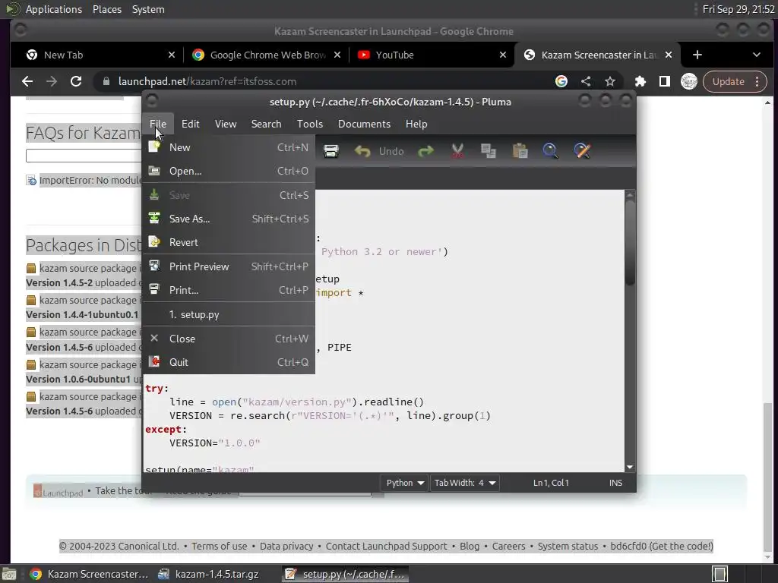Open Data privacy link in footer
Screen dimensions: 778x583
pos(286,547)
